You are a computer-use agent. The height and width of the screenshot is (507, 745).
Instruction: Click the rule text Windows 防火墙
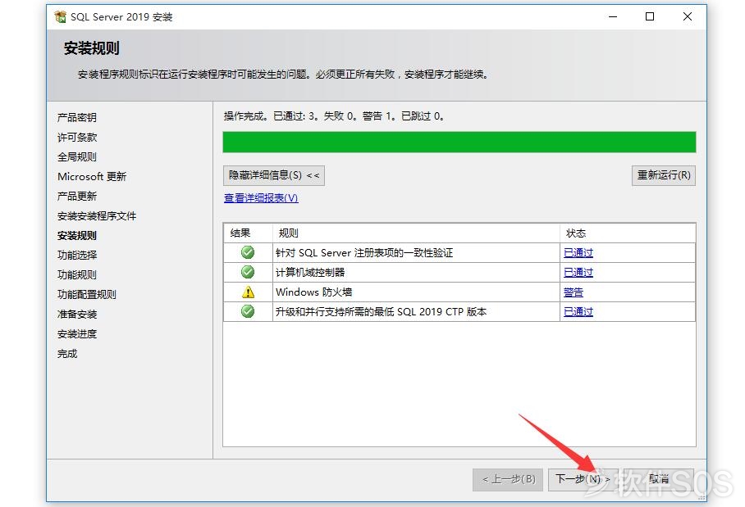click(314, 292)
